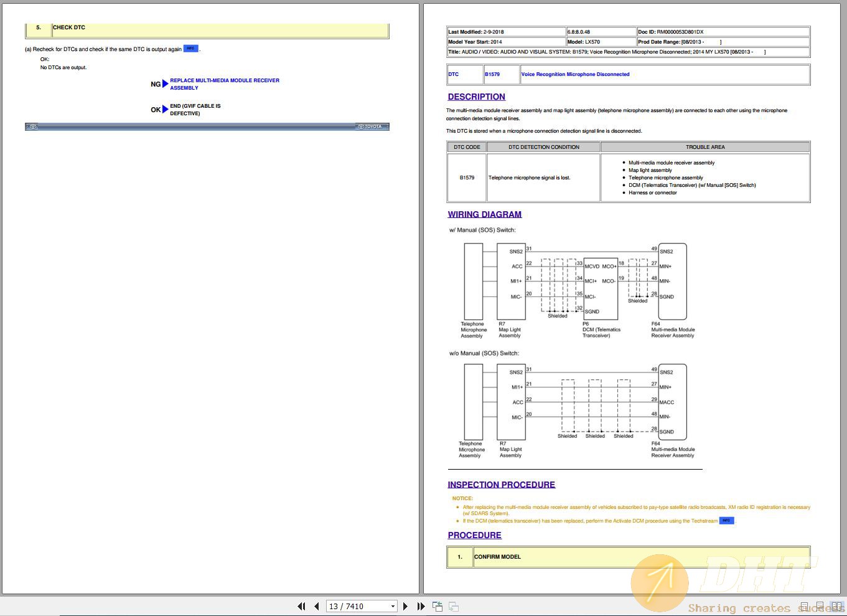The height and width of the screenshot is (616, 847).
Task: Click the Model Year Start 2014 cell
Action: [506, 42]
